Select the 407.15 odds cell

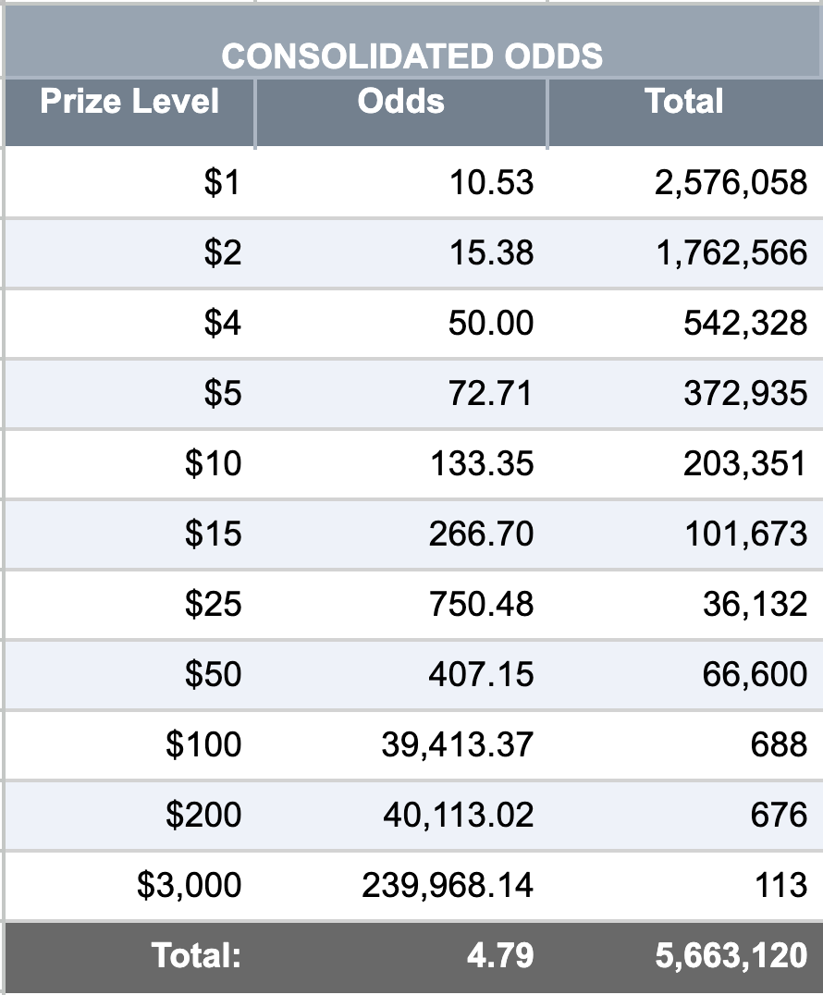[x=401, y=675]
